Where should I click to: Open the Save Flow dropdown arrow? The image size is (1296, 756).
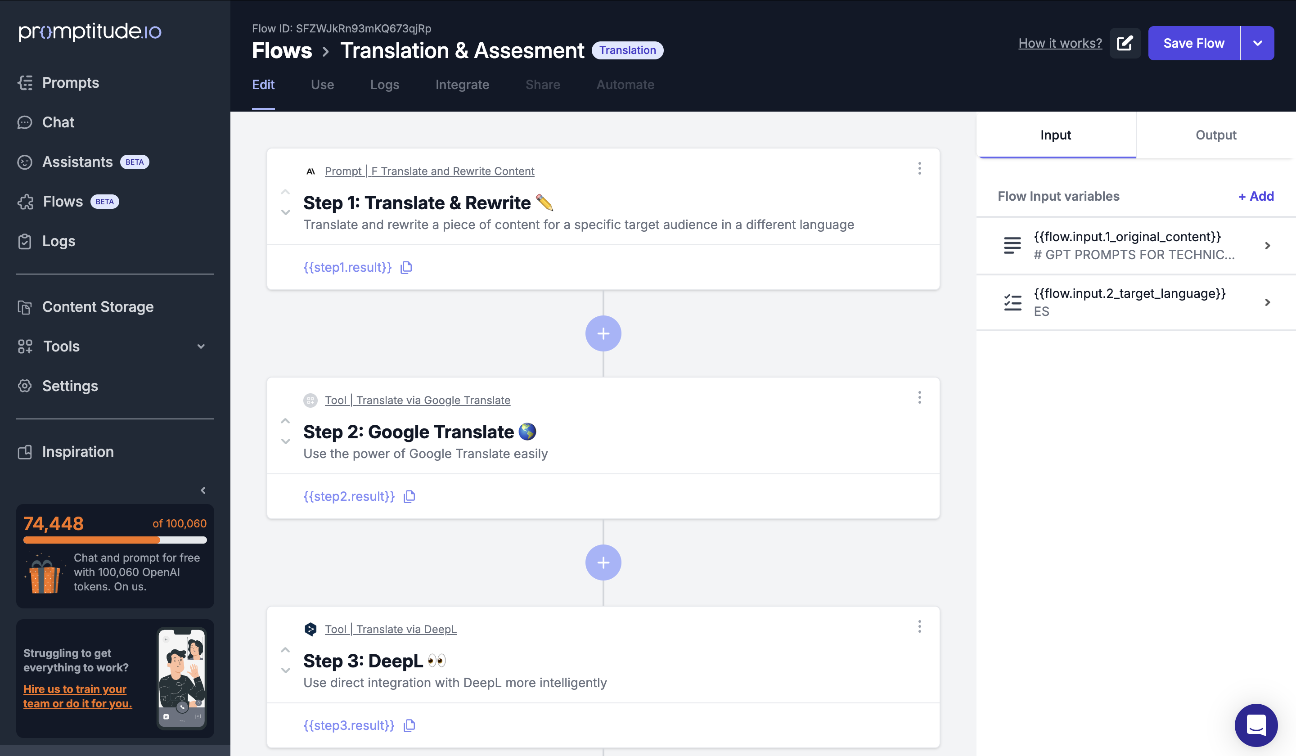click(x=1257, y=43)
